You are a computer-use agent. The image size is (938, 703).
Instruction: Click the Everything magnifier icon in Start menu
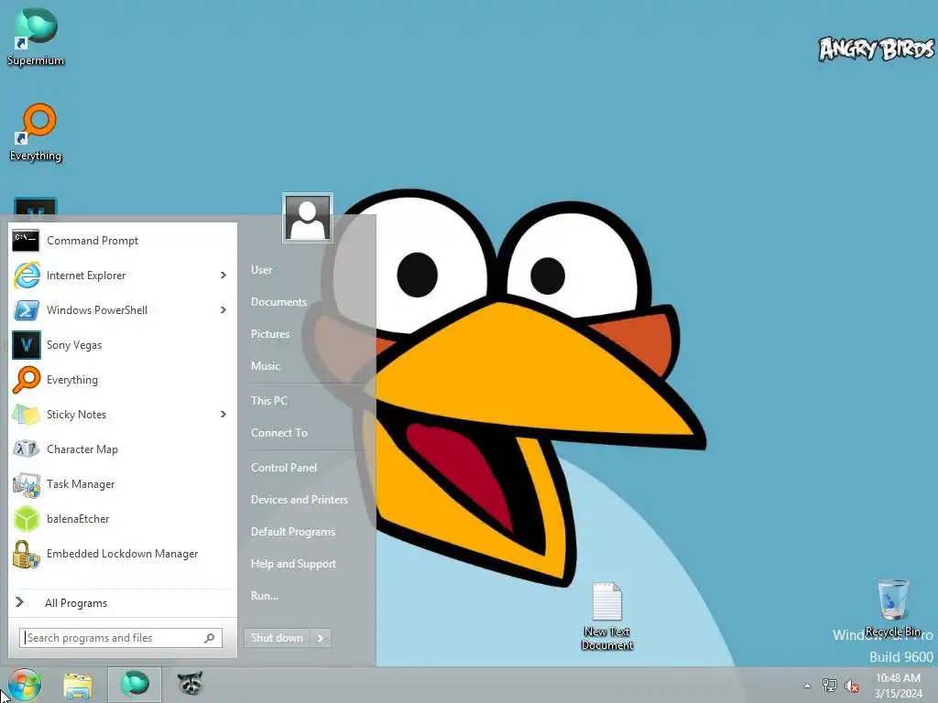coord(27,380)
